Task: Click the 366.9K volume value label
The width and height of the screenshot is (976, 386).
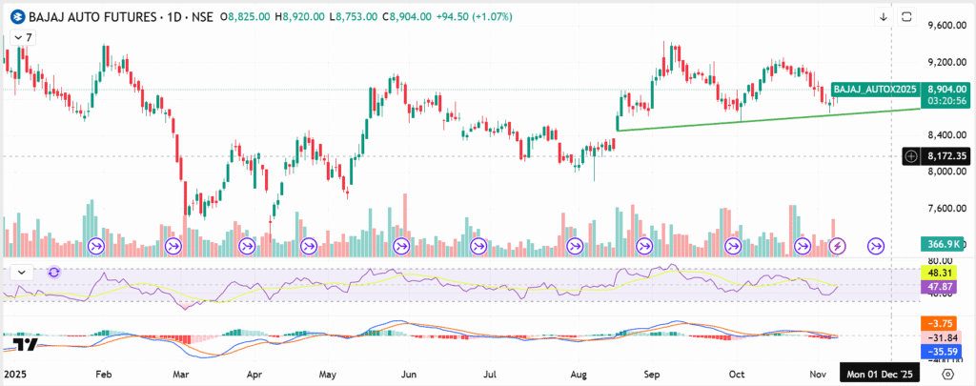Action: (x=939, y=244)
